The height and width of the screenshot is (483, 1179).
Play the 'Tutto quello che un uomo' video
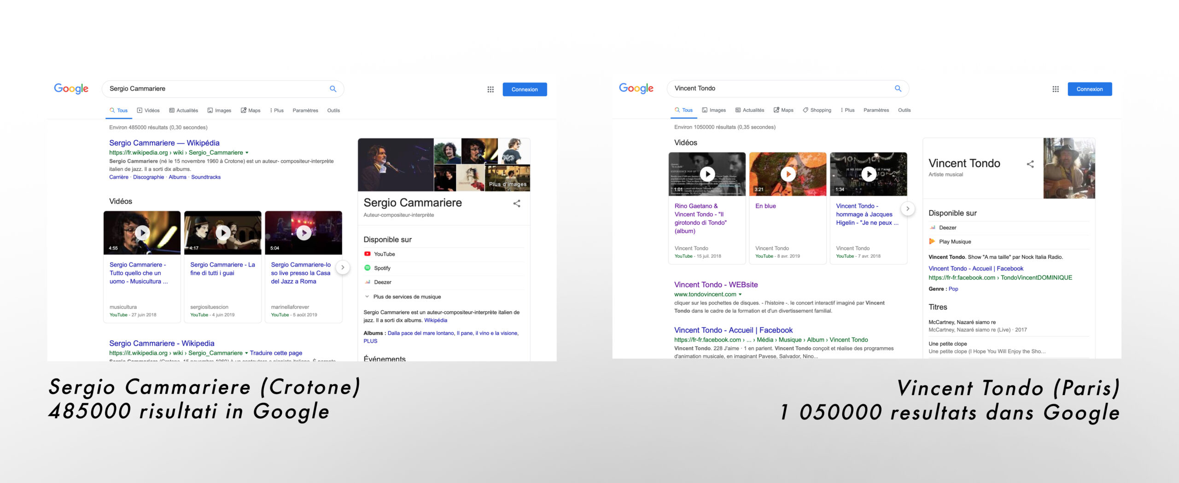[x=142, y=233]
